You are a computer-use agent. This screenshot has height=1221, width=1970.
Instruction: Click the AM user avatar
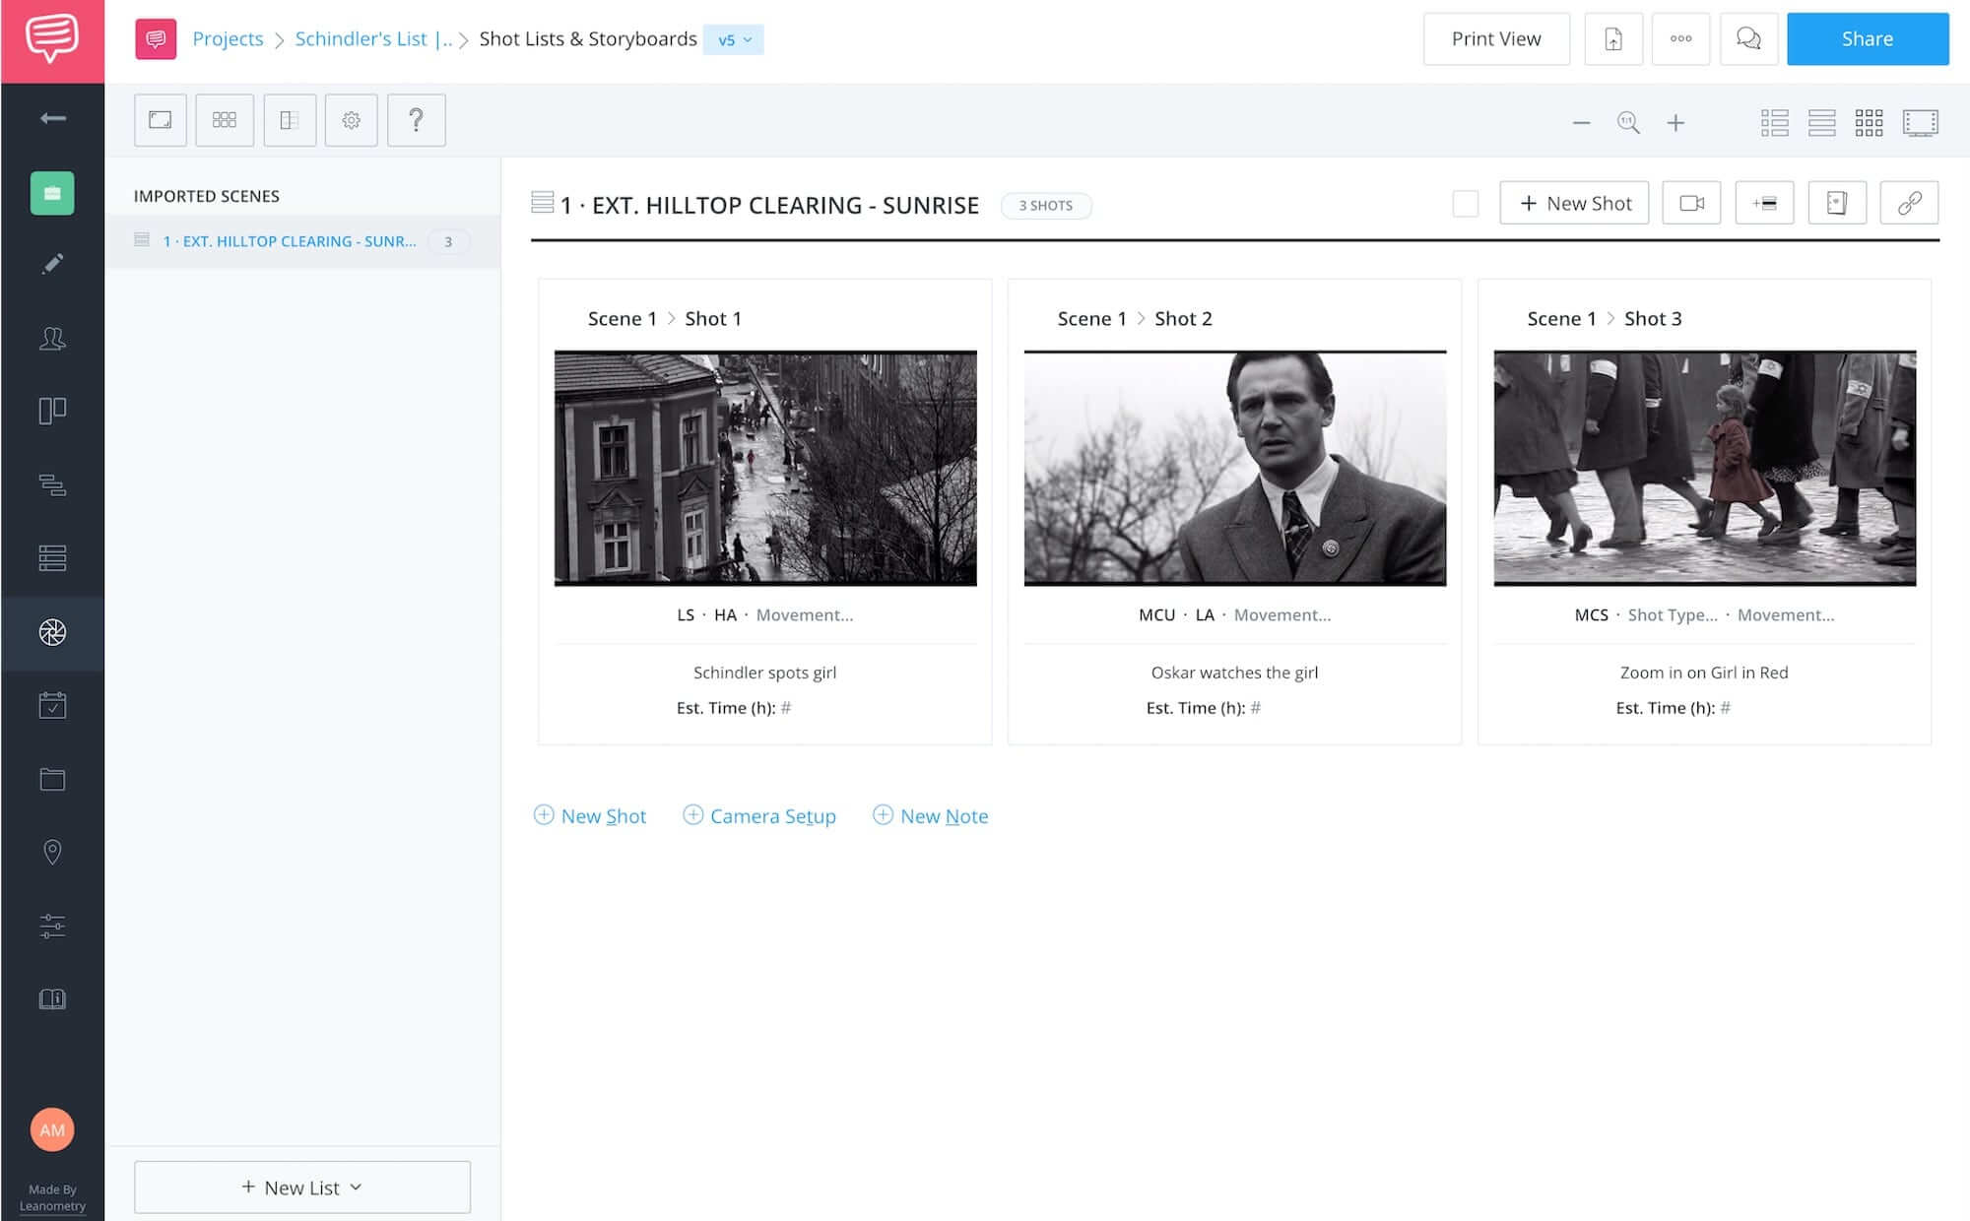click(52, 1130)
